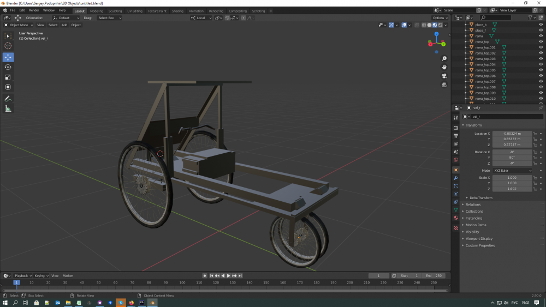Click the Marker button in the timeline

pos(68,276)
